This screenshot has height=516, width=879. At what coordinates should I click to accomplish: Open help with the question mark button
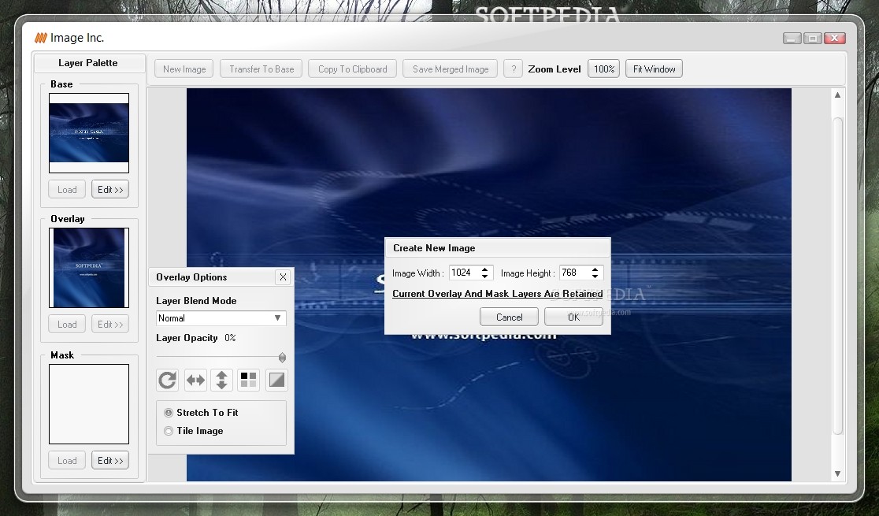[513, 69]
